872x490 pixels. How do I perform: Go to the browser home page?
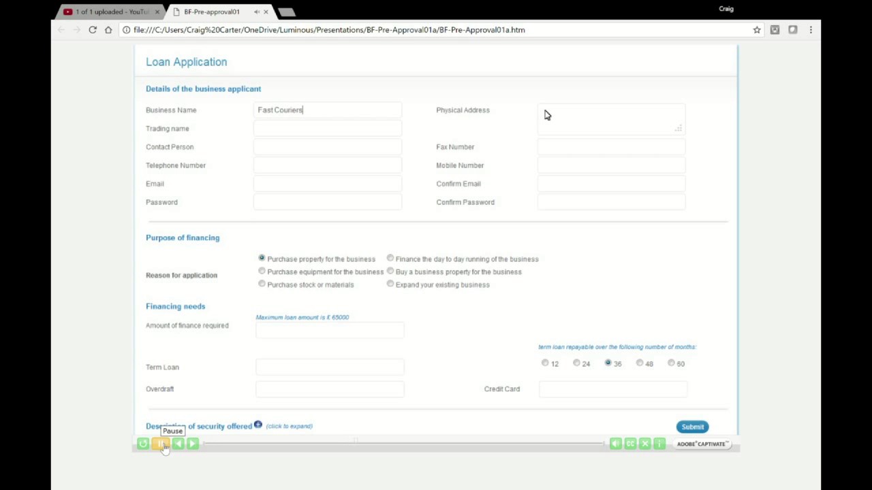(x=108, y=30)
